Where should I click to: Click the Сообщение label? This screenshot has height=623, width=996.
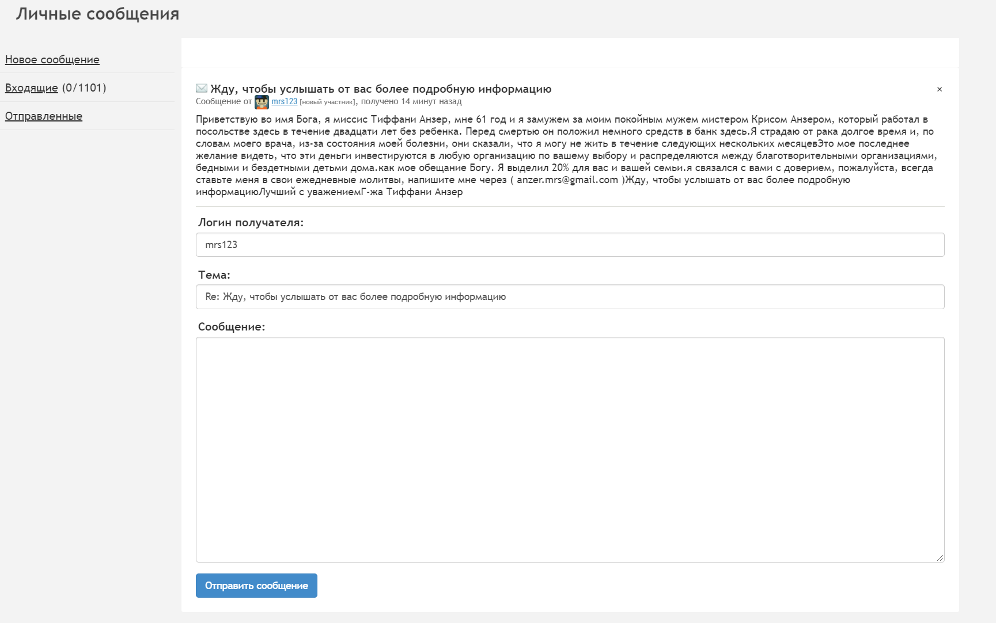point(232,327)
